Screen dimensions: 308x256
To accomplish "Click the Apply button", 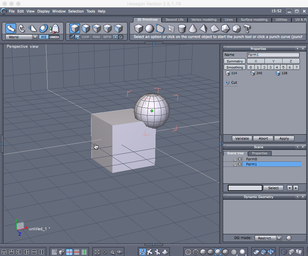I will (x=284, y=138).
